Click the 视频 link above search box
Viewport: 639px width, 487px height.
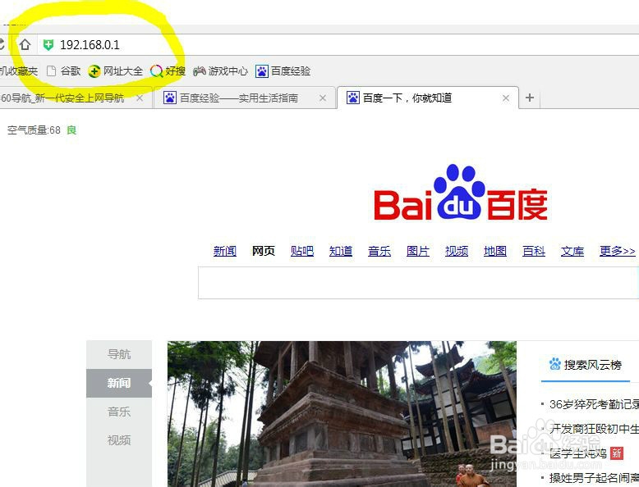(457, 251)
